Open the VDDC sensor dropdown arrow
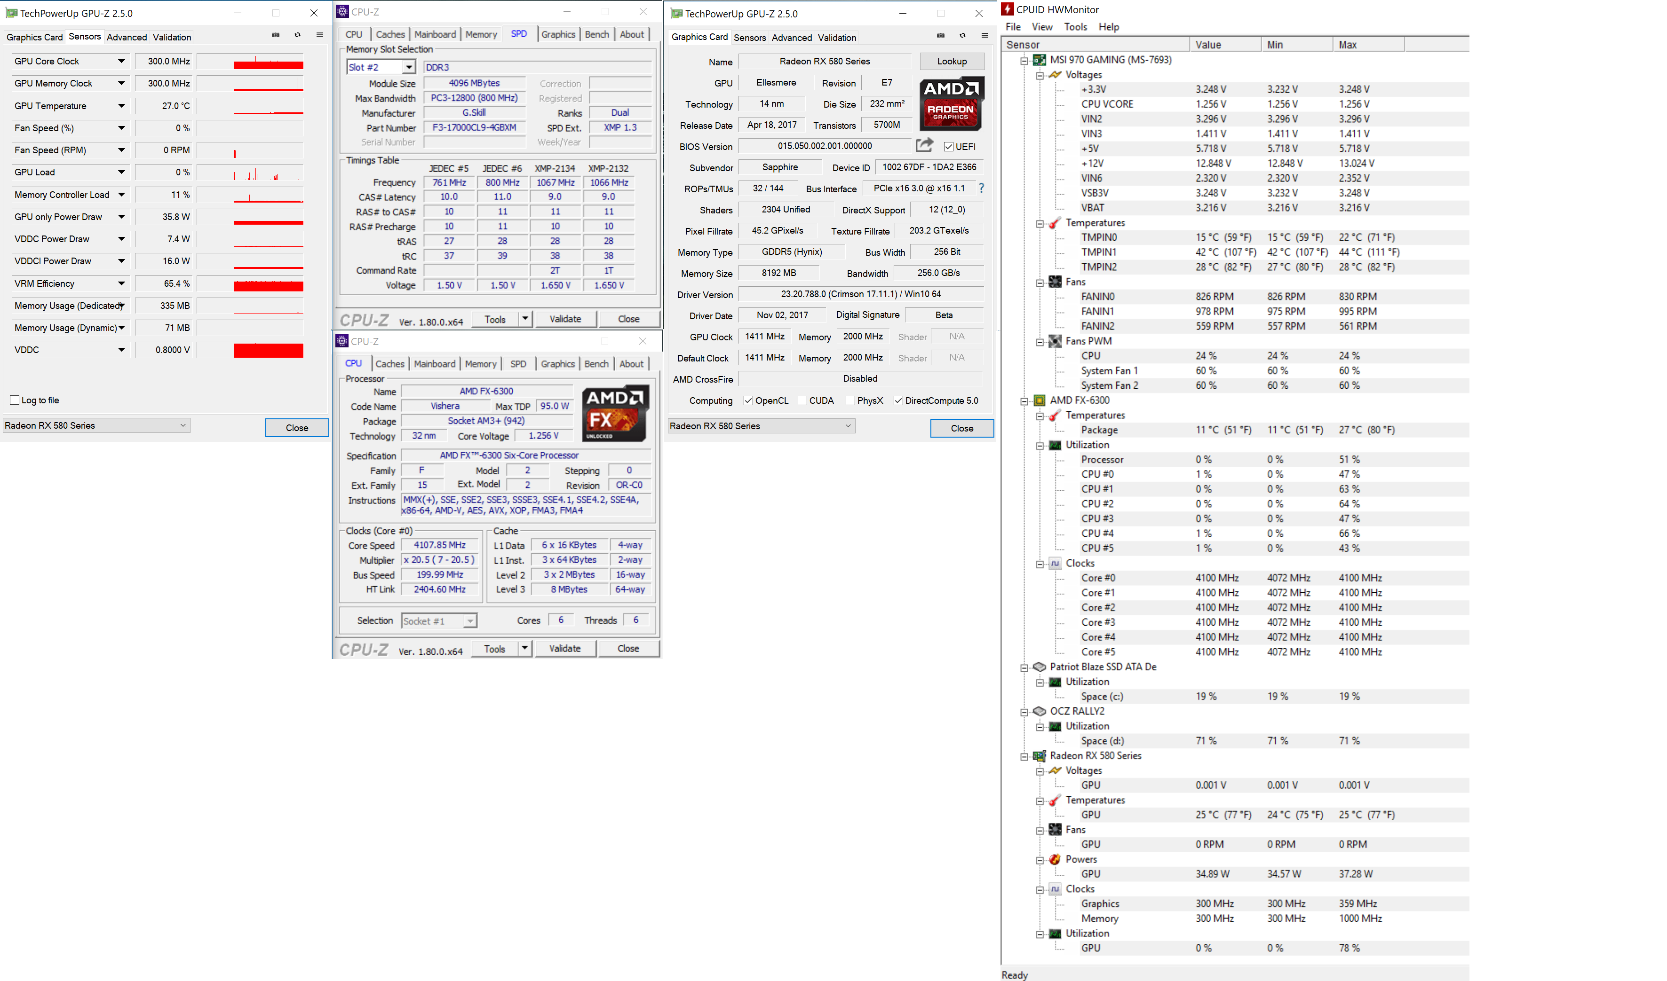1667x981 pixels. [x=122, y=350]
